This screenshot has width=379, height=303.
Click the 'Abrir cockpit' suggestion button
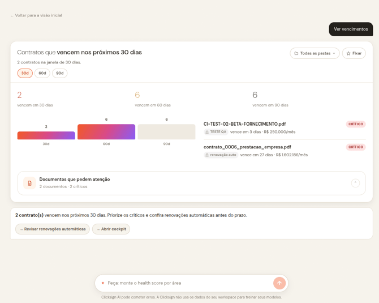pos(111,229)
